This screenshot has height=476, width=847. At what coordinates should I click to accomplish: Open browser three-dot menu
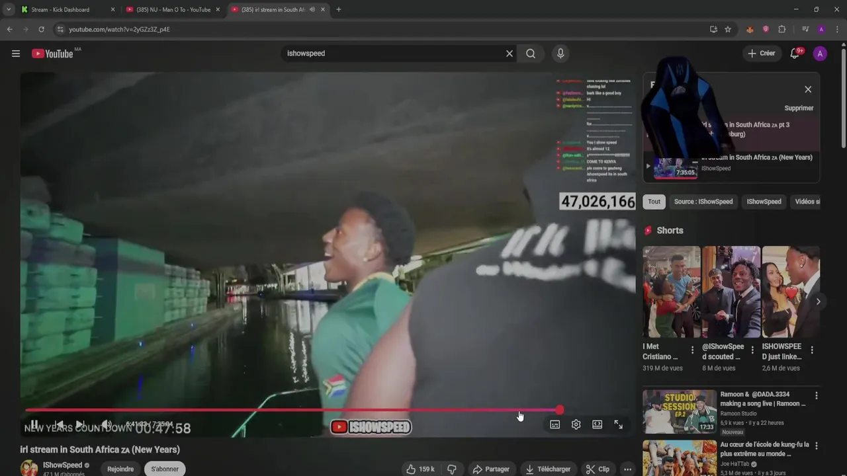pyautogui.click(x=838, y=29)
